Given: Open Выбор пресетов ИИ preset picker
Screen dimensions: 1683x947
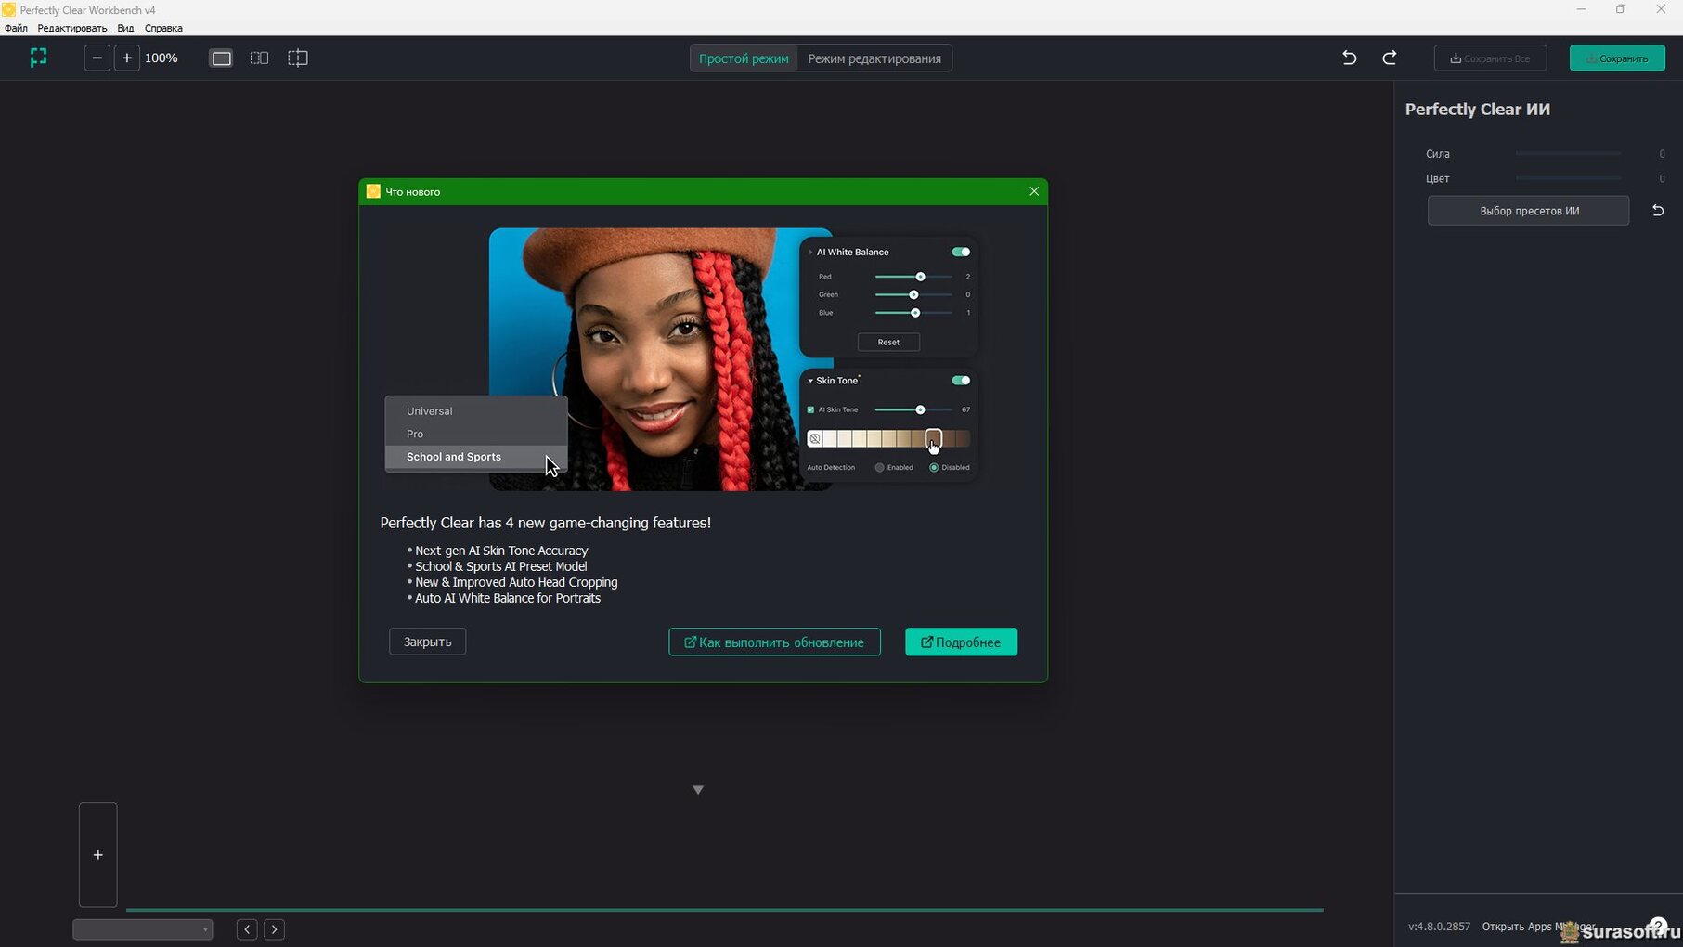Looking at the screenshot, I should pos(1528,211).
